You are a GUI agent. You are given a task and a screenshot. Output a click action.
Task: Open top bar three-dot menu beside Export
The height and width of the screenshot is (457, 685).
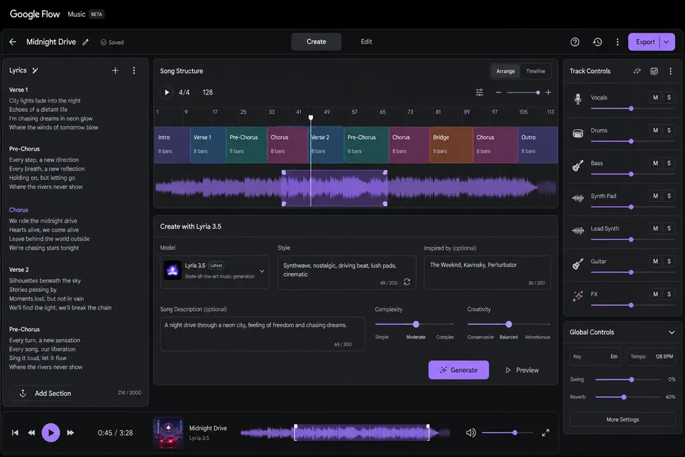pyautogui.click(x=617, y=42)
